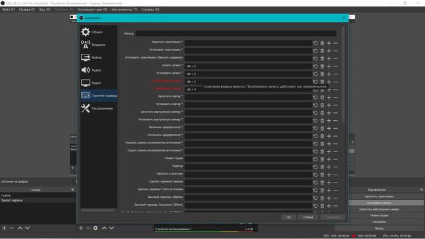Move the selected source down with arrow icon
The width and height of the screenshot is (425, 239).
click(112, 228)
